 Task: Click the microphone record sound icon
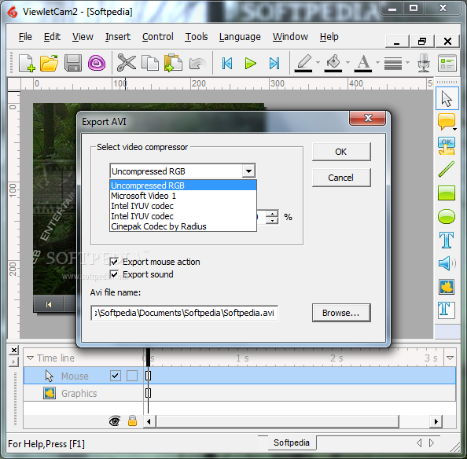424,63
